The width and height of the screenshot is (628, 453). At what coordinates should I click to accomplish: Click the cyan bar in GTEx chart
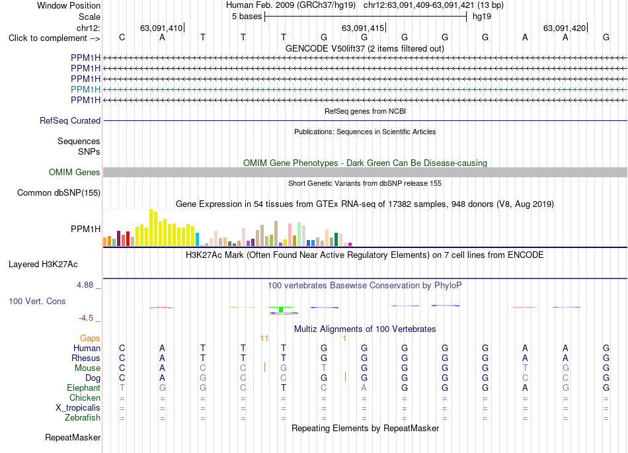pos(197,239)
